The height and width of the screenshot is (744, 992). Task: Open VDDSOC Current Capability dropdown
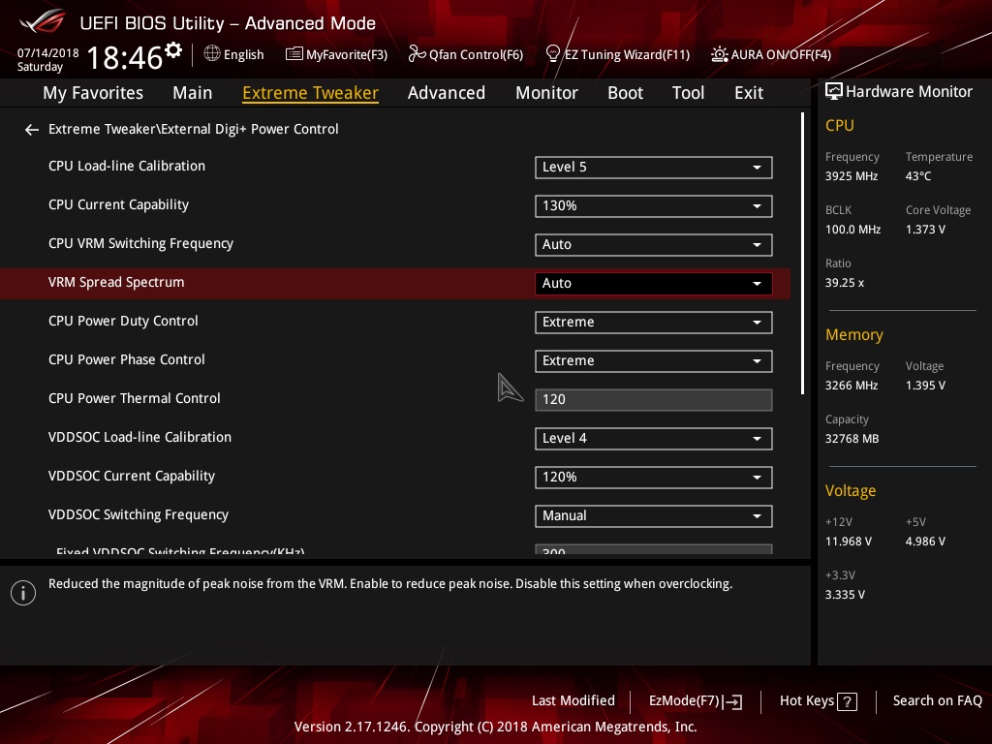tap(654, 477)
